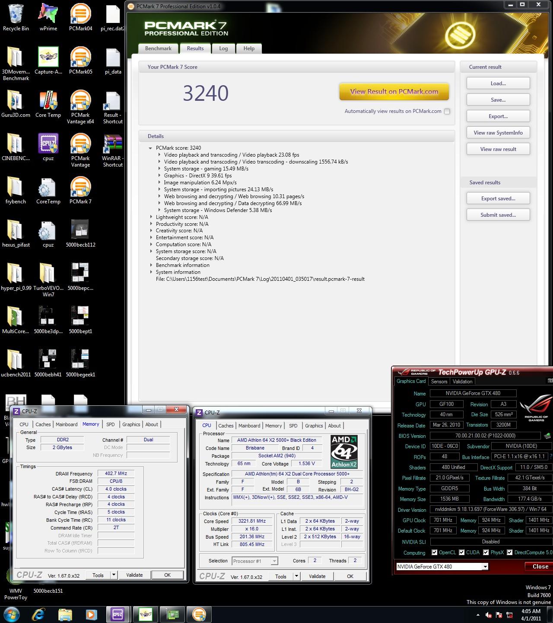Click OK in CPU-Z Memory window
553x623 pixels.
(167, 575)
